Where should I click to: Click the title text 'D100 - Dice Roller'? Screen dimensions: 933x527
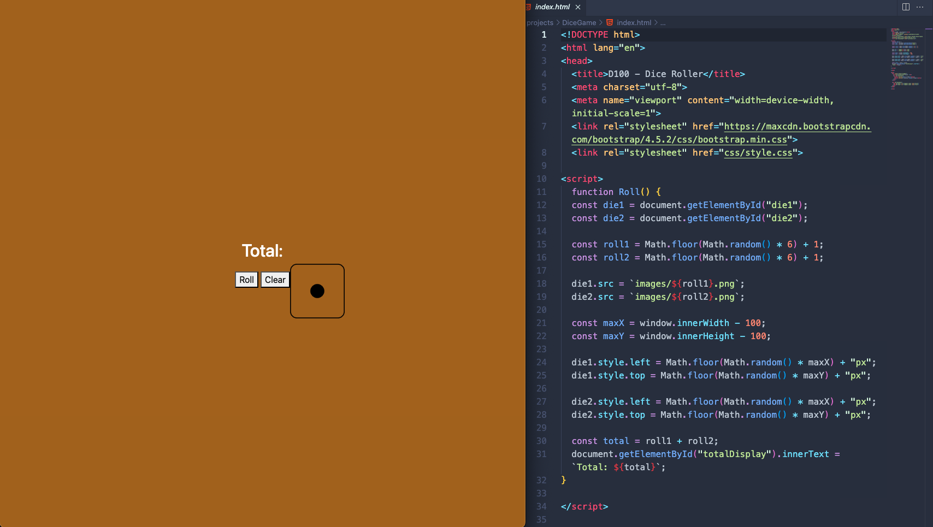[x=656, y=74]
